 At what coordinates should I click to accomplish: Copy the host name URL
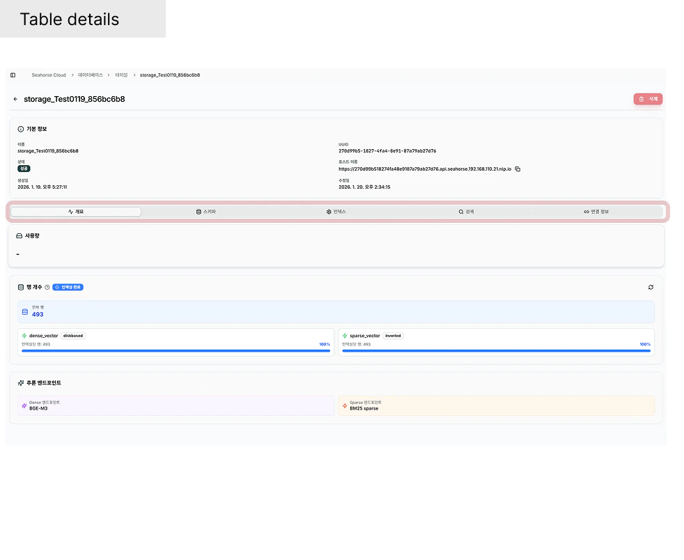[x=518, y=169]
